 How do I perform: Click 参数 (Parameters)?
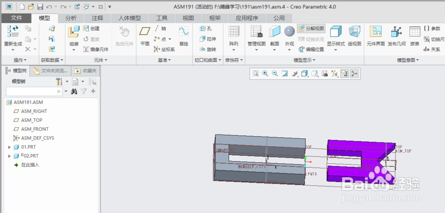tap(432, 28)
